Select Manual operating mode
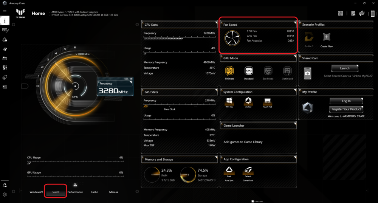The width and height of the screenshot is (378, 203). click(113, 192)
